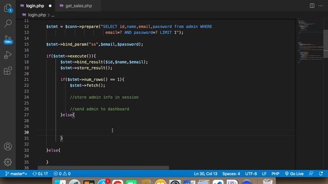Open App Store from the Dock
The height and width of the screenshot is (184, 328).
click(x=103, y=182)
